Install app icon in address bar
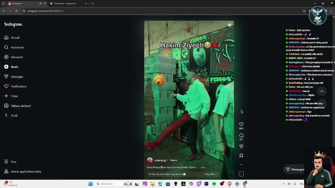 tap(304, 11)
